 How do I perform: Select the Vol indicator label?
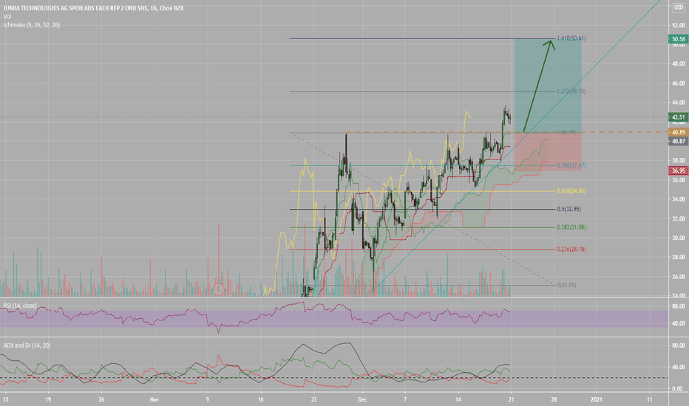[x=7, y=17]
